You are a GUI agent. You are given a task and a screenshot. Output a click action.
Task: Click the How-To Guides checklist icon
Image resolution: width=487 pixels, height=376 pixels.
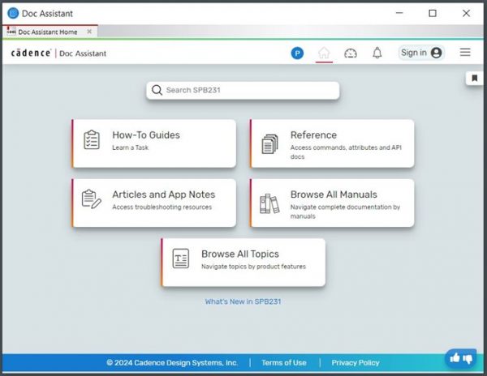point(92,140)
